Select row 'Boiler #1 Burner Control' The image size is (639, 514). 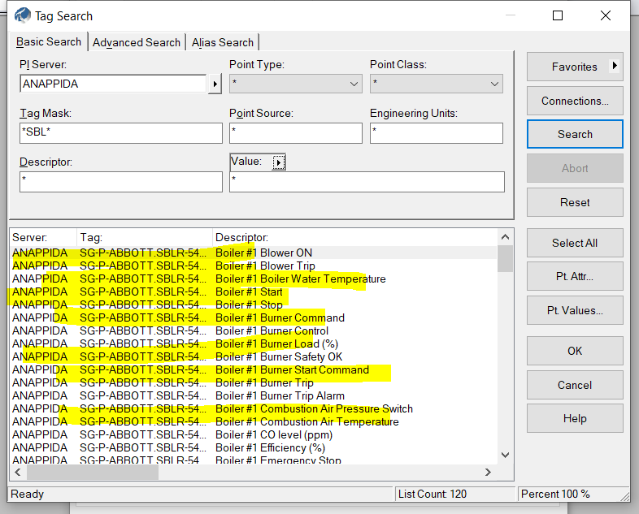click(x=254, y=330)
